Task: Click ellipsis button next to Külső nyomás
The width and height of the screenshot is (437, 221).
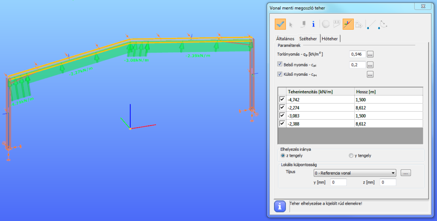Action: [370, 75]
